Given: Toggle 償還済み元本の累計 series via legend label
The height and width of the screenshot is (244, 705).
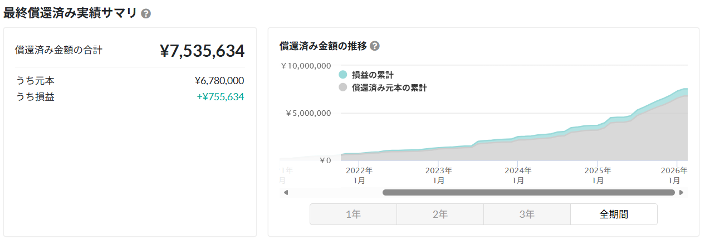Looking at the screenshot, I should pos(389,87).
